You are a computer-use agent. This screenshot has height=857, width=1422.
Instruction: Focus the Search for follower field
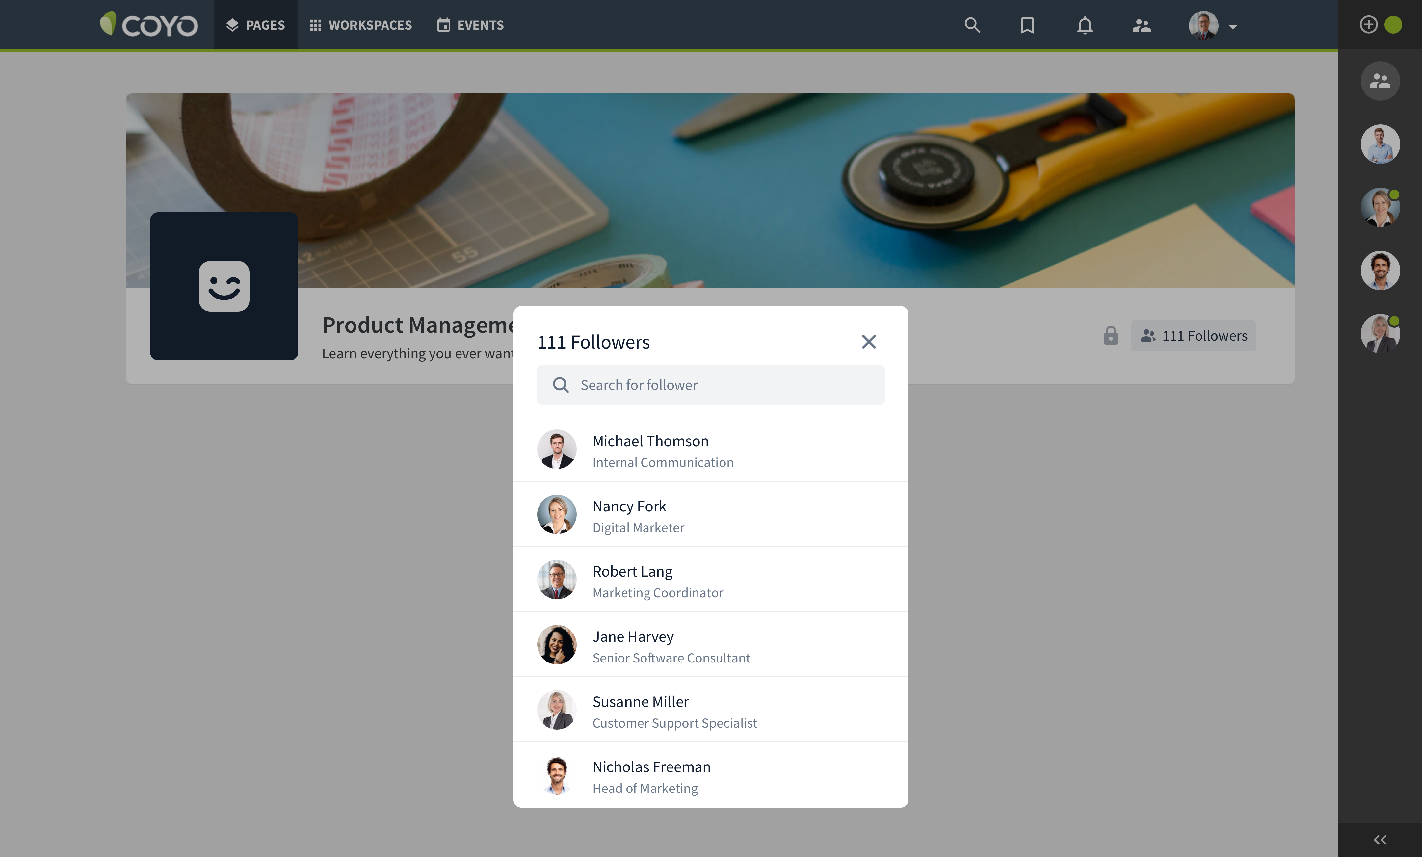(x=710, y=385)
